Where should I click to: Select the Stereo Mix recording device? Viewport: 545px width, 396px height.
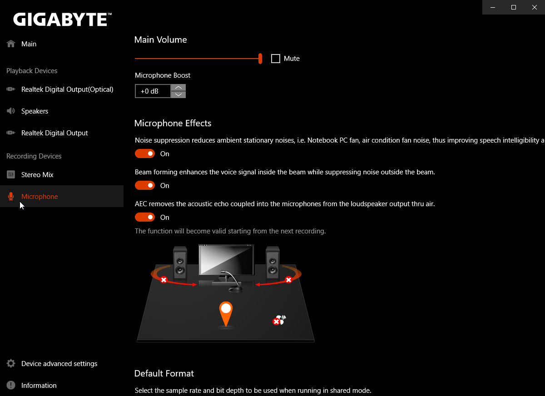pos(62,175)
